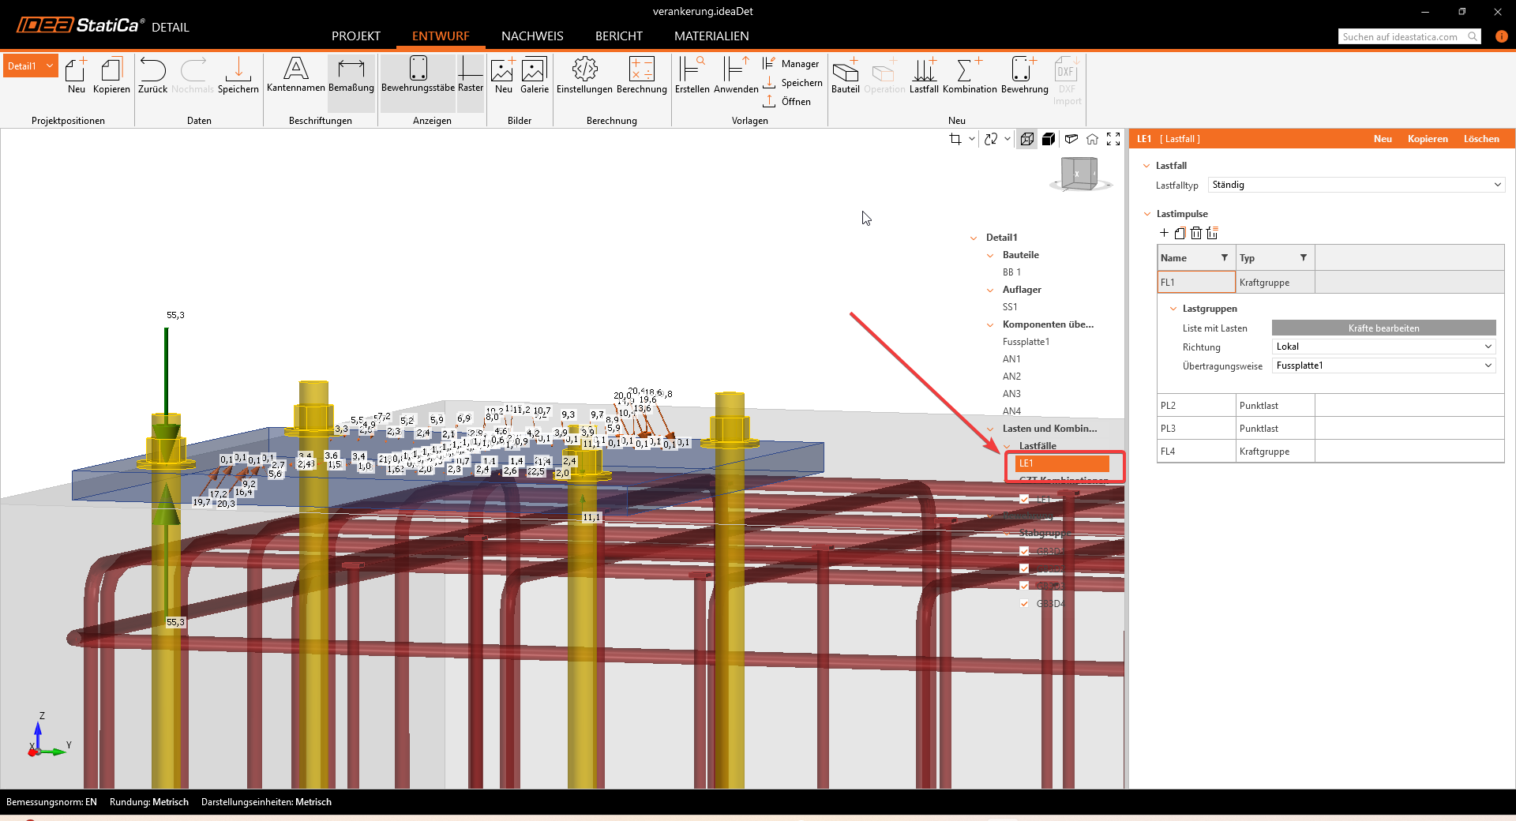The width and height of the screenshot is (1516, 821).
Task: Click Bemaßung dimension tool
Action: tap(351, 75)
